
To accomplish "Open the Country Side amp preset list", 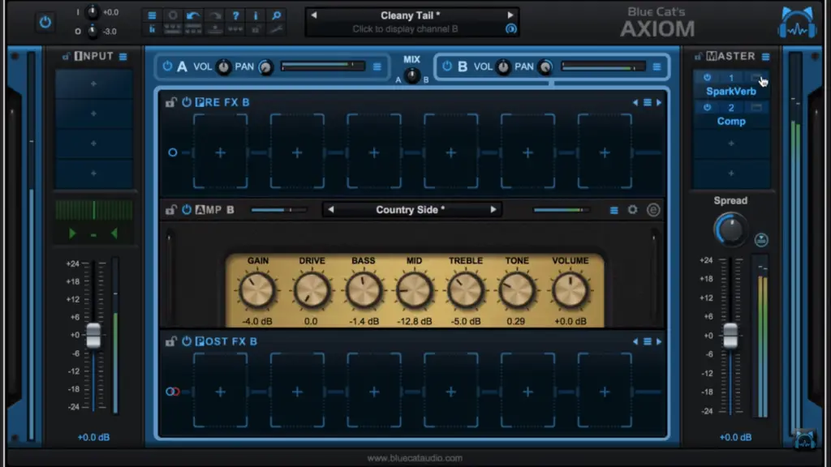I will (x=410, y=210).
